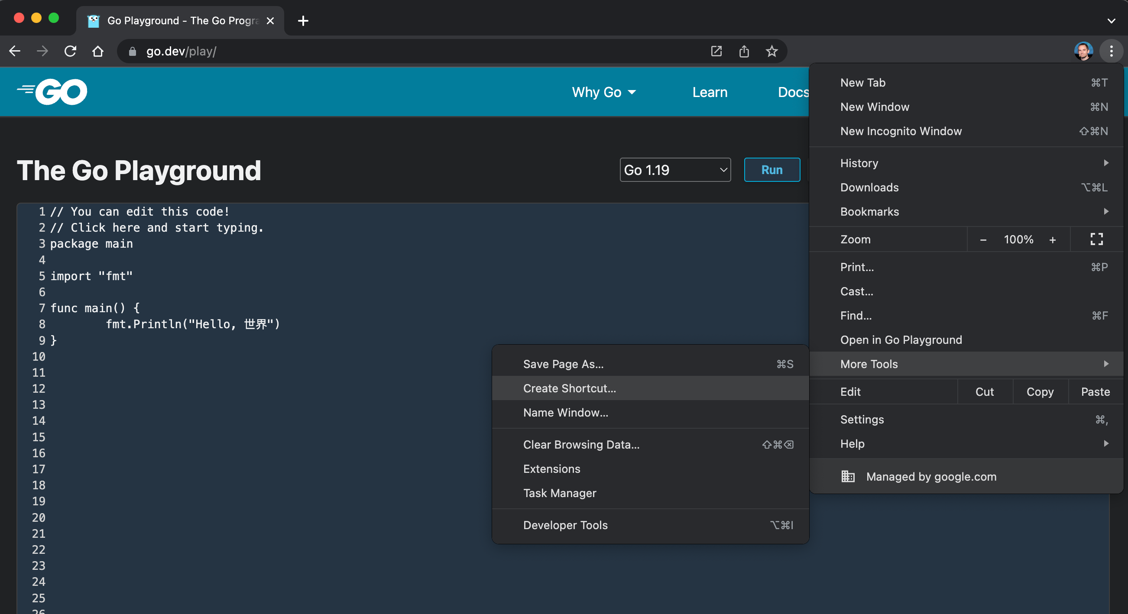This screenshot has height=614, width=1128.
Task: Click the Run button
Action: click(771, 170)
